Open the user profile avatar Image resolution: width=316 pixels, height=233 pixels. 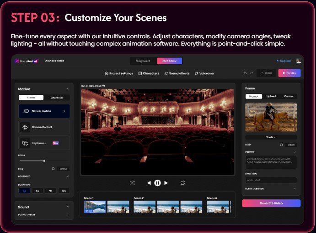[x=298, y=61]
